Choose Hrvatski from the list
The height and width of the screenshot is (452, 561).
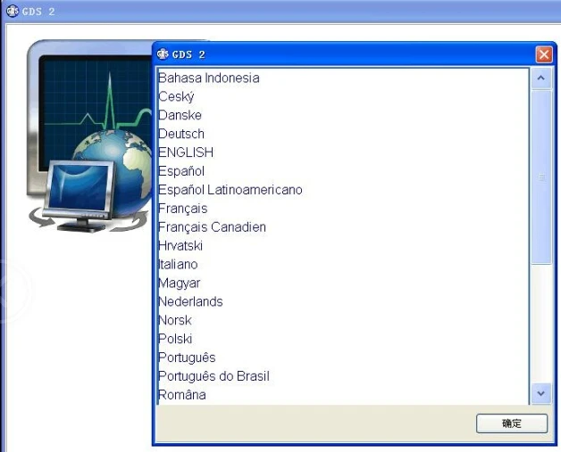[x=343, y=245]
